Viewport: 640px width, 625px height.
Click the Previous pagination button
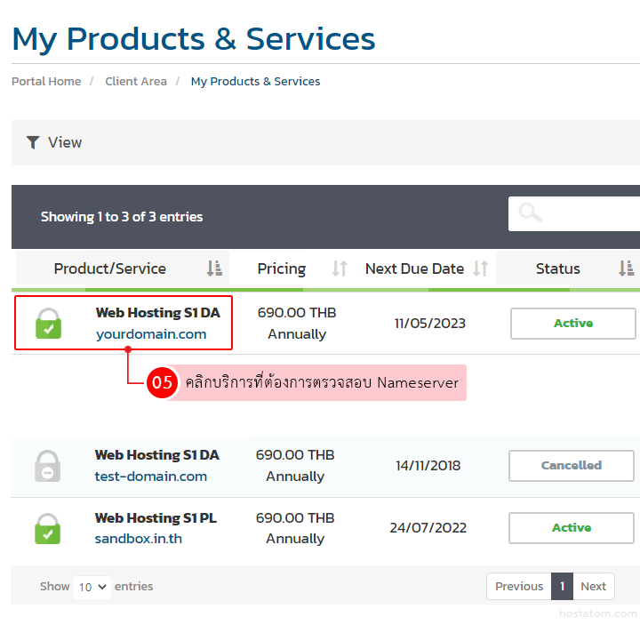point(519,587)
